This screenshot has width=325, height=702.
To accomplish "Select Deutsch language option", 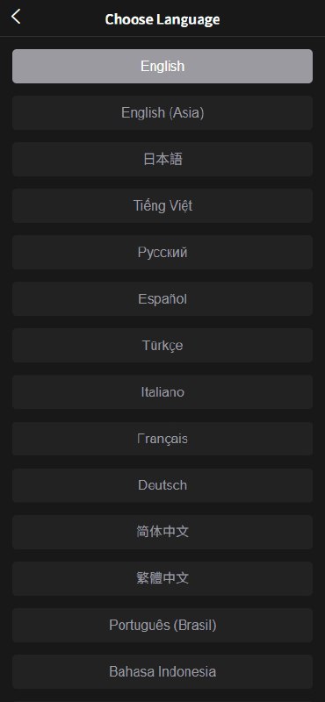I will [162, 485].
